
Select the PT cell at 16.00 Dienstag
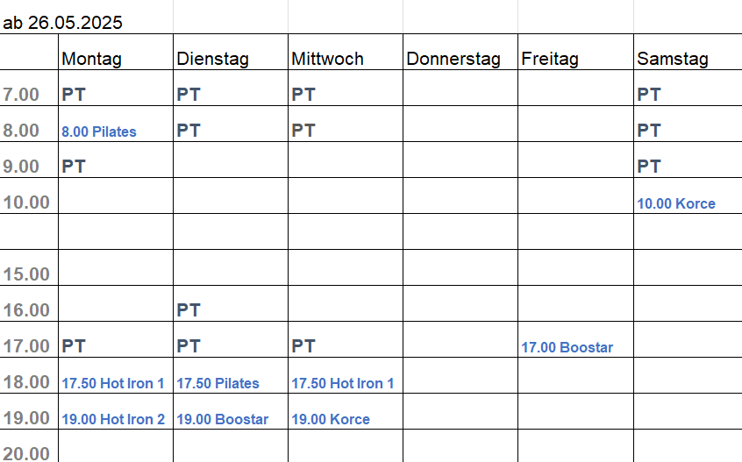[231, 303]
